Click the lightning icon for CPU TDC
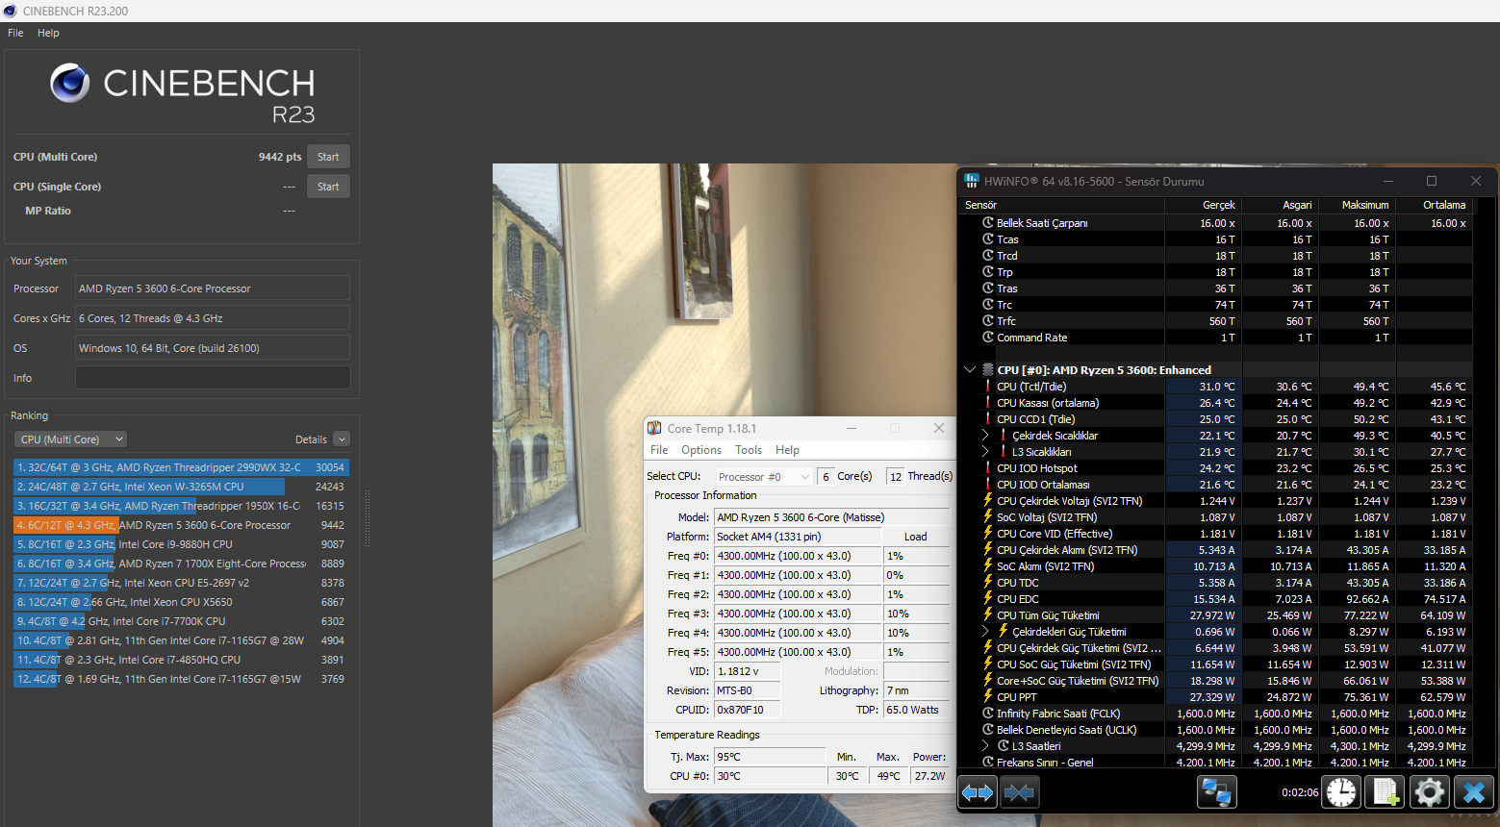Image resolution: width=1500 pixels, height=827 pixels. [987, 583]
